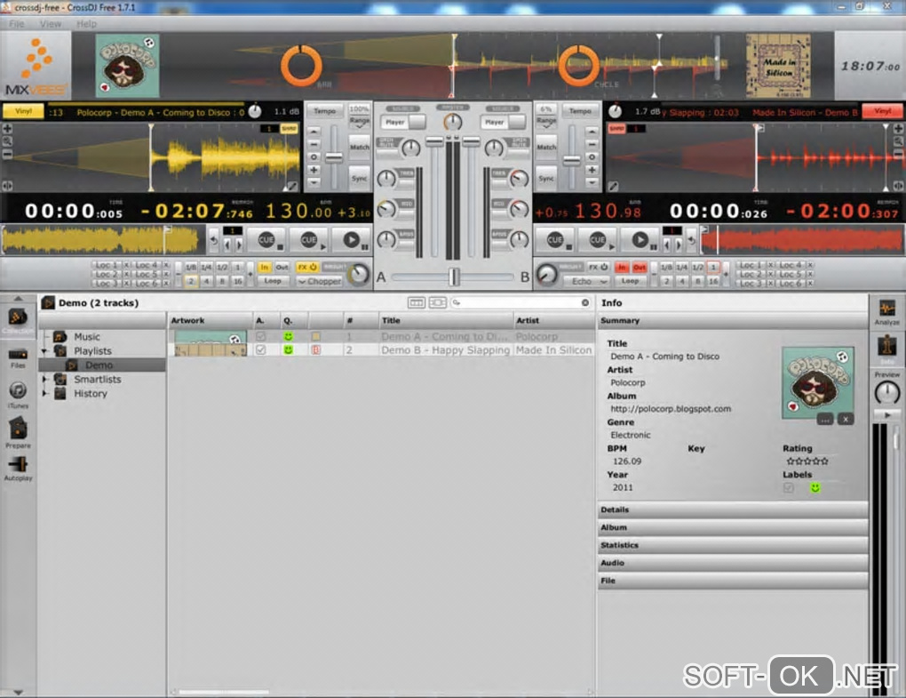The height and width of the screenshot is (698, 906).
Task: Toggle deck B Vinyl mode
Action: pos(882,111)
